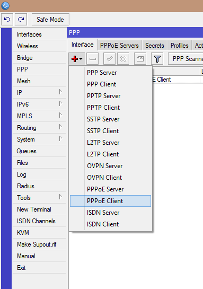Image resolution: width=203 pixels, height=289 pixels.
Task: Open PPP in the sidebar
Action: pos(39,69)
